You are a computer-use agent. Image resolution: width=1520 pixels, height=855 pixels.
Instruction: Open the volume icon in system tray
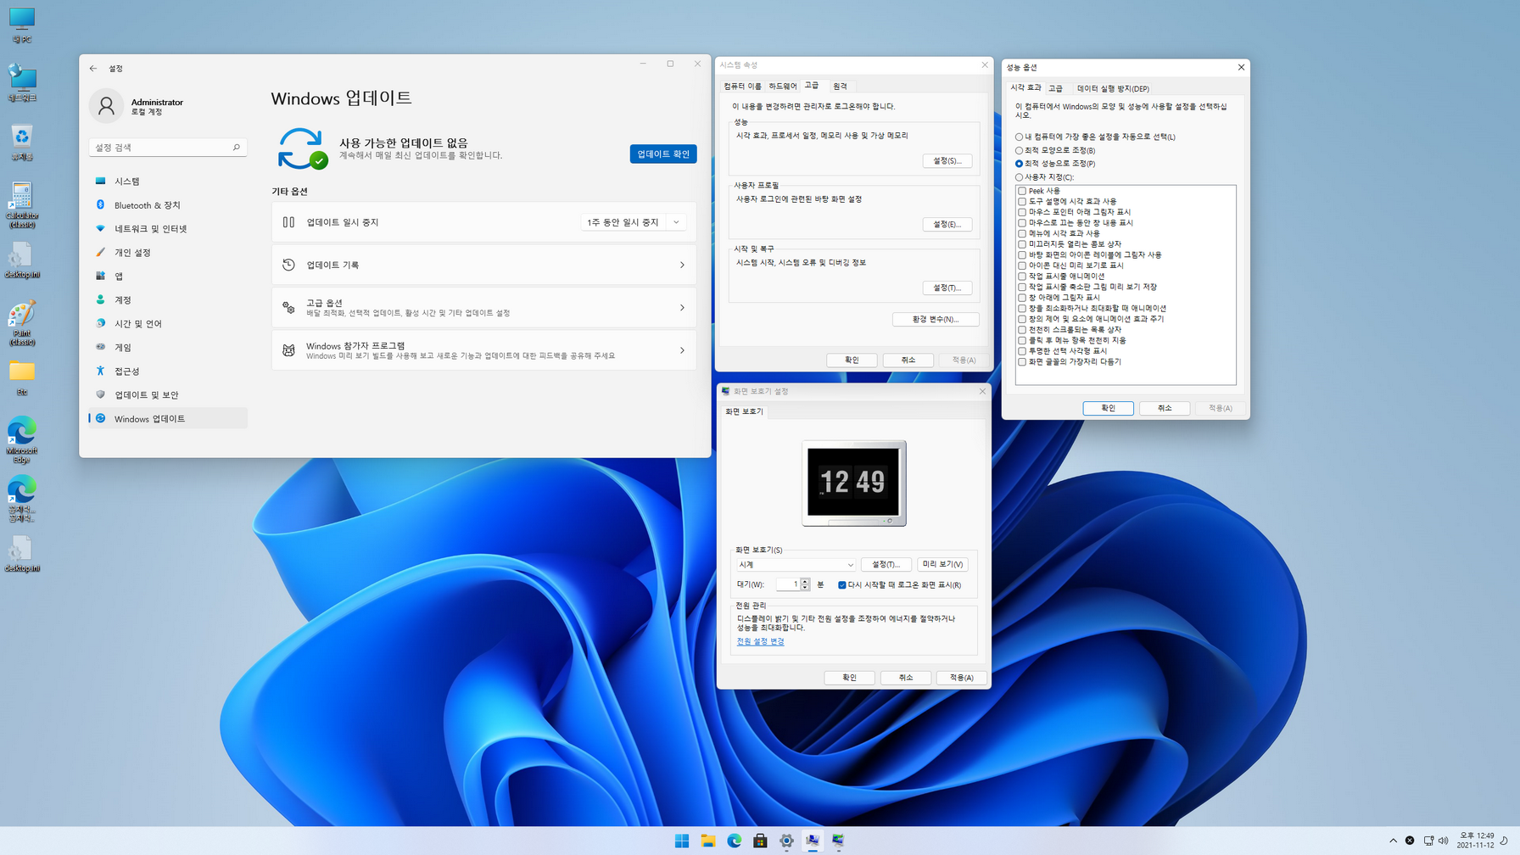[x=1444, y=841]
